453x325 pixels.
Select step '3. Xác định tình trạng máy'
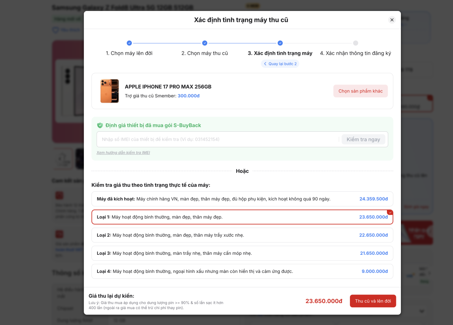point(280,53)
